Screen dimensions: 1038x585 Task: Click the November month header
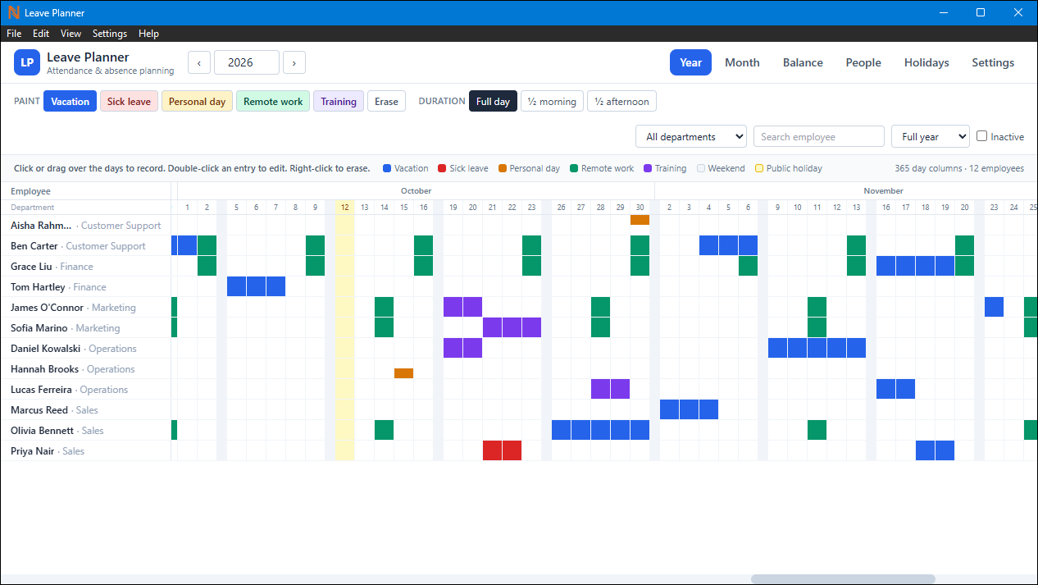[883, 191]
